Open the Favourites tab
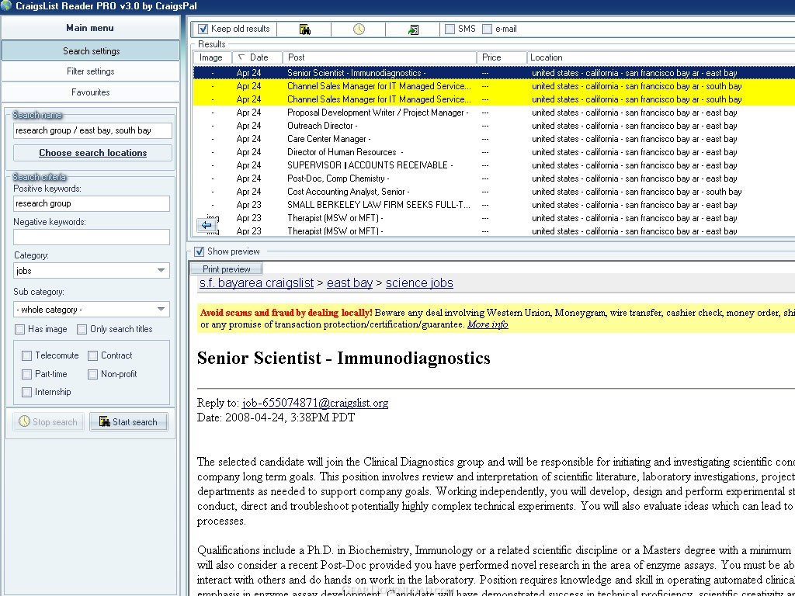This screenshot has height=596, width=795. coord(90,92)
